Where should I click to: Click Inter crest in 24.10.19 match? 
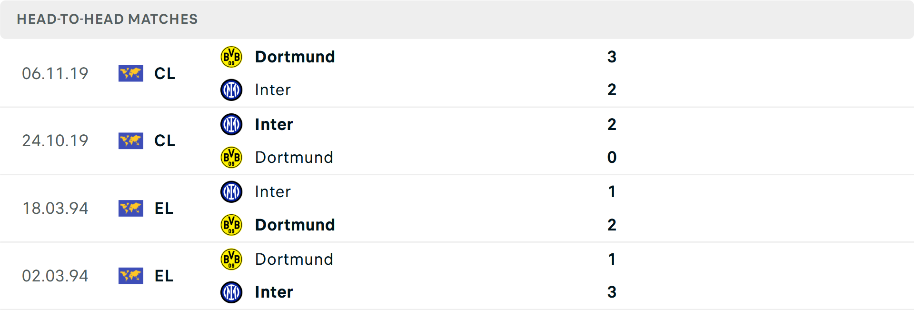tap(231, 124)
